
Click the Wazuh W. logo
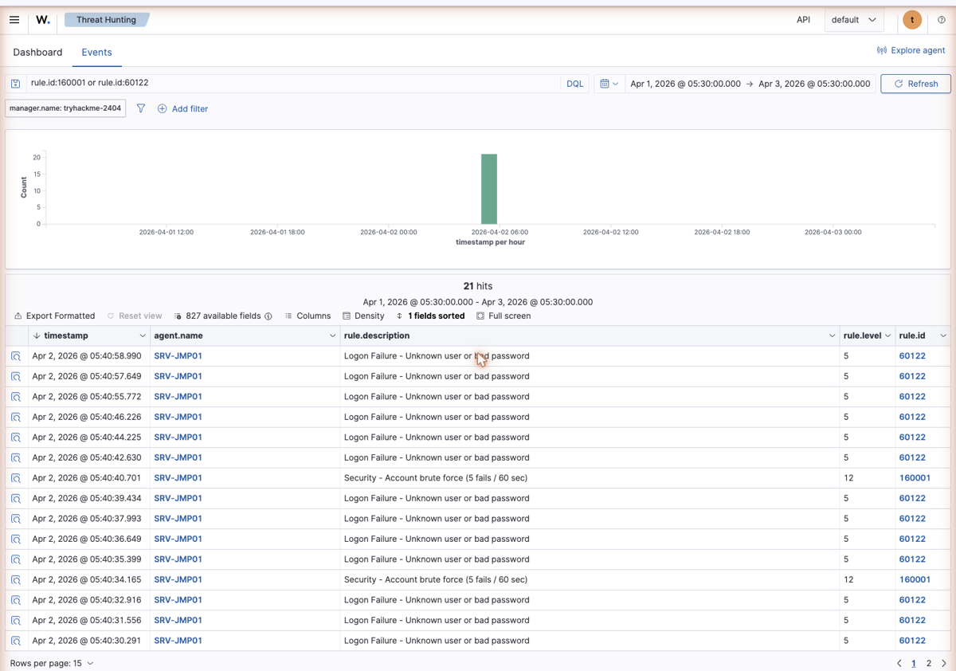pyautogui.click(x=43, y=20)
